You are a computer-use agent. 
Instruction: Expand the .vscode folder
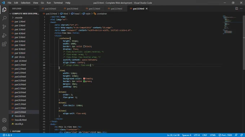[x=24, y=18]
